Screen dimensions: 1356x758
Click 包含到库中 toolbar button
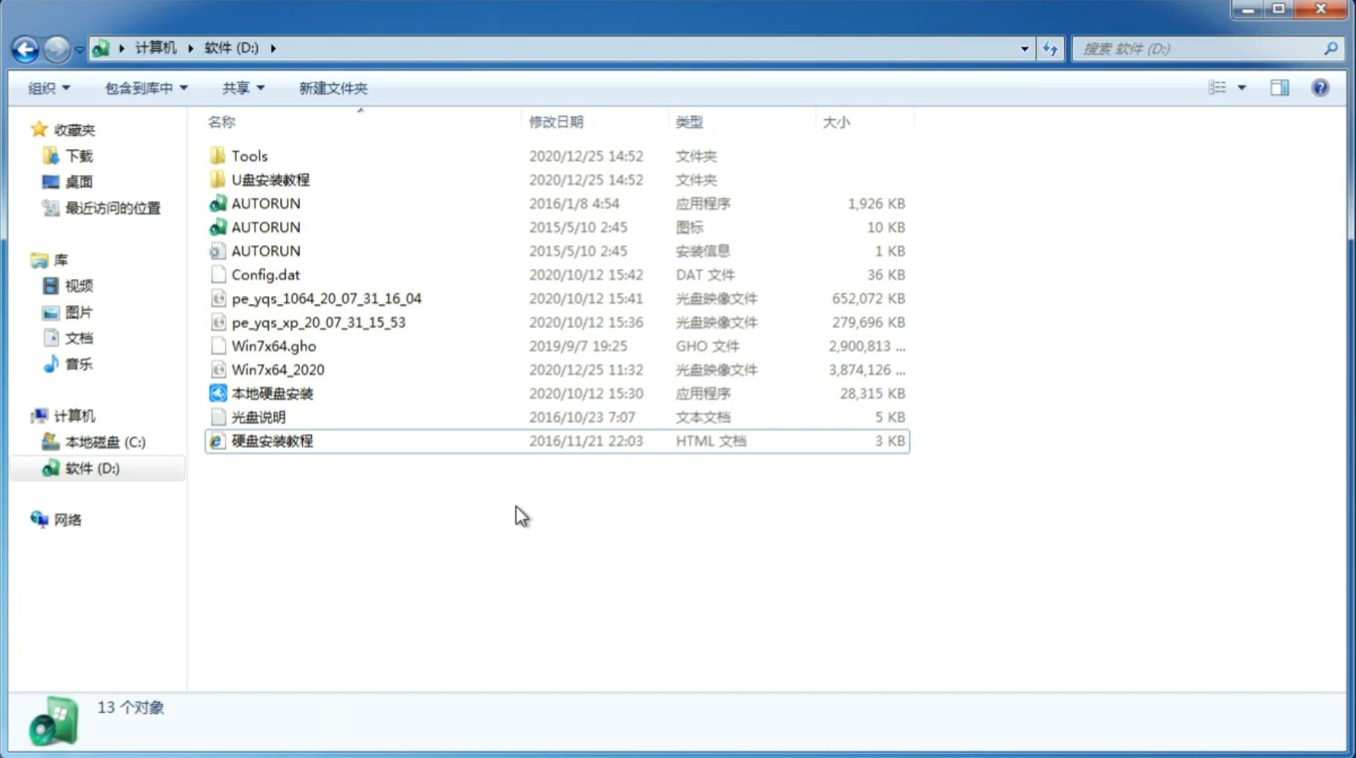[x=146, y=88]
